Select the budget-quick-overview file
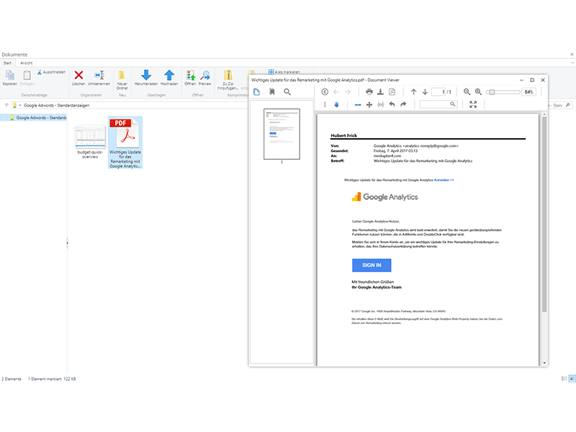This screenshot has width=576, height=432. (89, 142)
